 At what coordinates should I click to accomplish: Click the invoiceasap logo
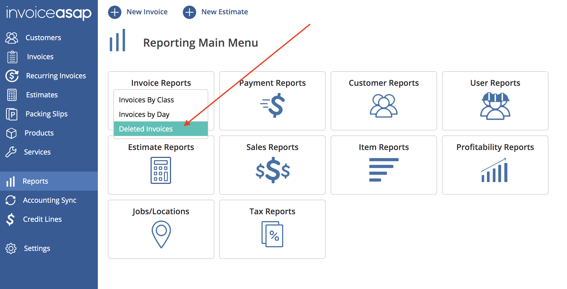49,13
